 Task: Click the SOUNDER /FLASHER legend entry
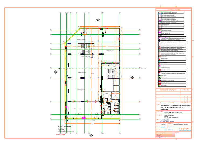(167, 31)
